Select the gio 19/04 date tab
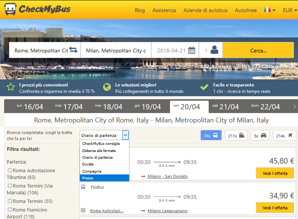The image size is (298, 219). tap(147, 107)
